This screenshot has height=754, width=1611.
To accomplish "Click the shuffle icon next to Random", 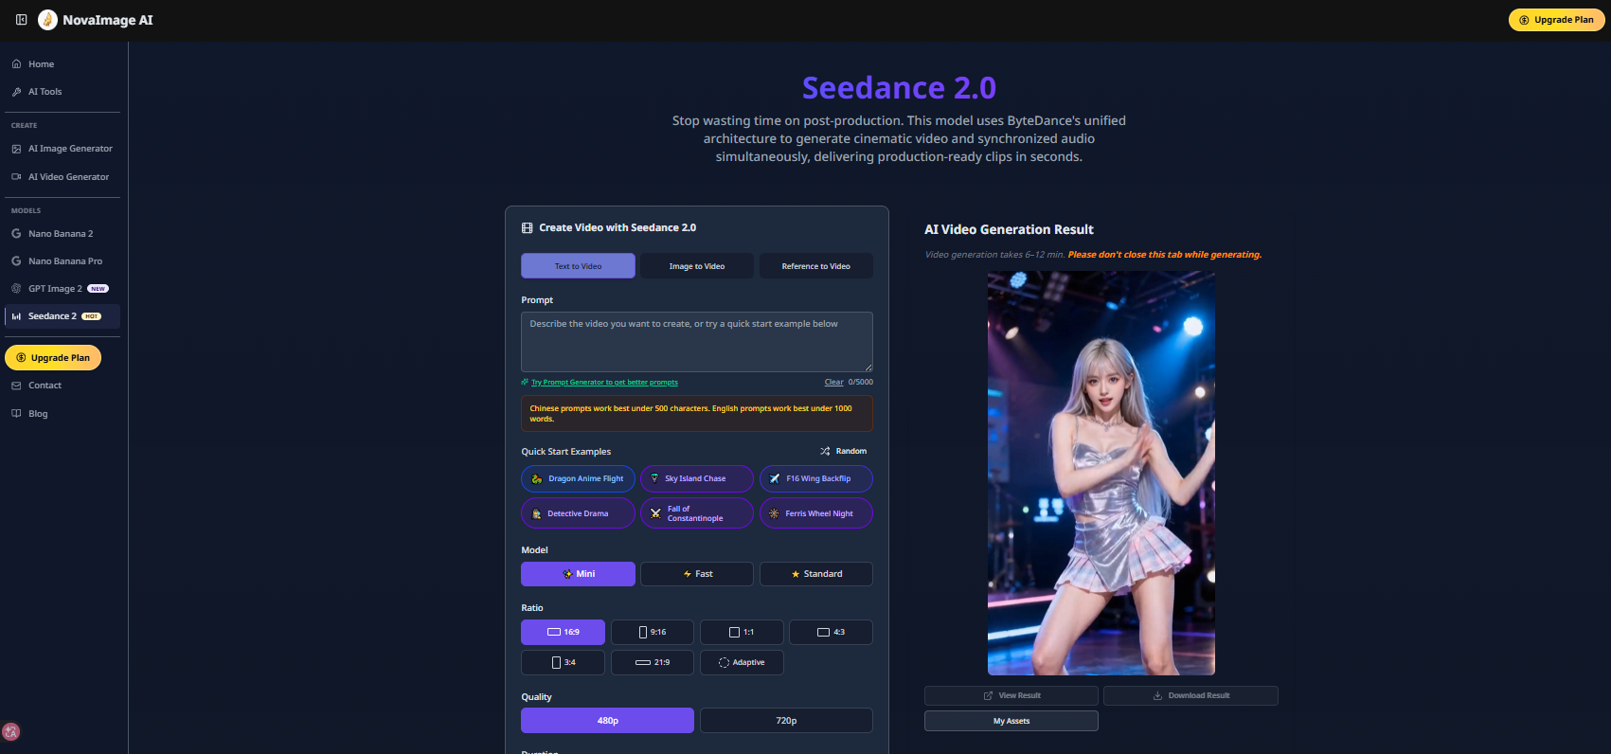I will (x=825, y=452).
